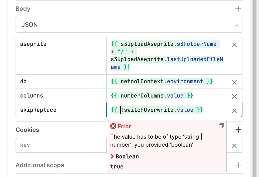Delete the skipReplace row
Viewport: 259px width, 177px height.
coord(234,111)
